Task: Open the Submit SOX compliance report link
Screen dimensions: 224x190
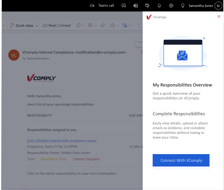Action: coord(62,141)
